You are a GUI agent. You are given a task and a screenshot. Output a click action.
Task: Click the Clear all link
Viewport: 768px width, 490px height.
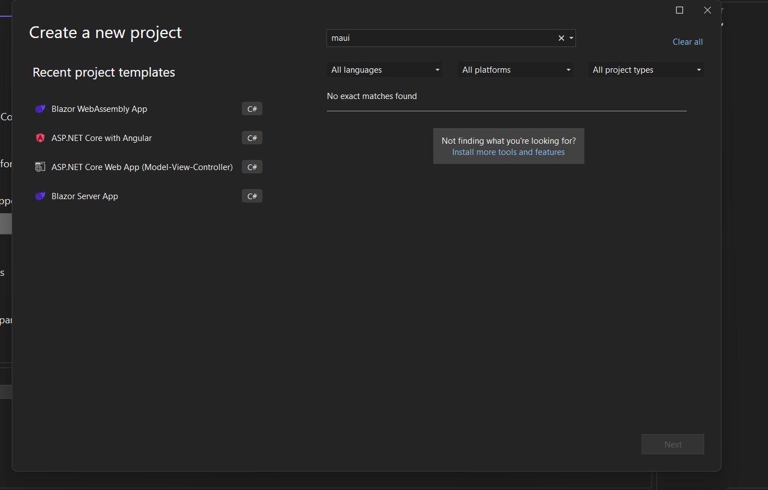click(x=687, y=41)
